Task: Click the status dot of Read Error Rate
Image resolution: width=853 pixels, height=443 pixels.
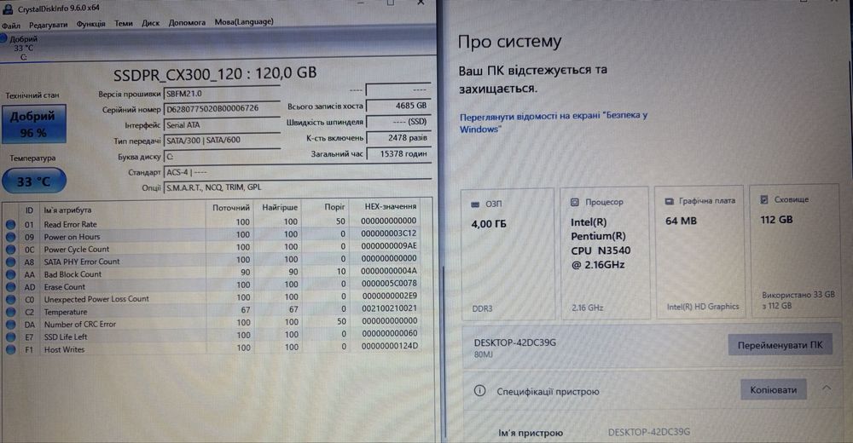Action: (10, 224)
